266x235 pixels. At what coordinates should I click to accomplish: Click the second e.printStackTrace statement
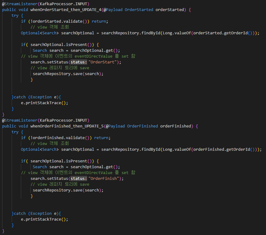coord(44,219)
